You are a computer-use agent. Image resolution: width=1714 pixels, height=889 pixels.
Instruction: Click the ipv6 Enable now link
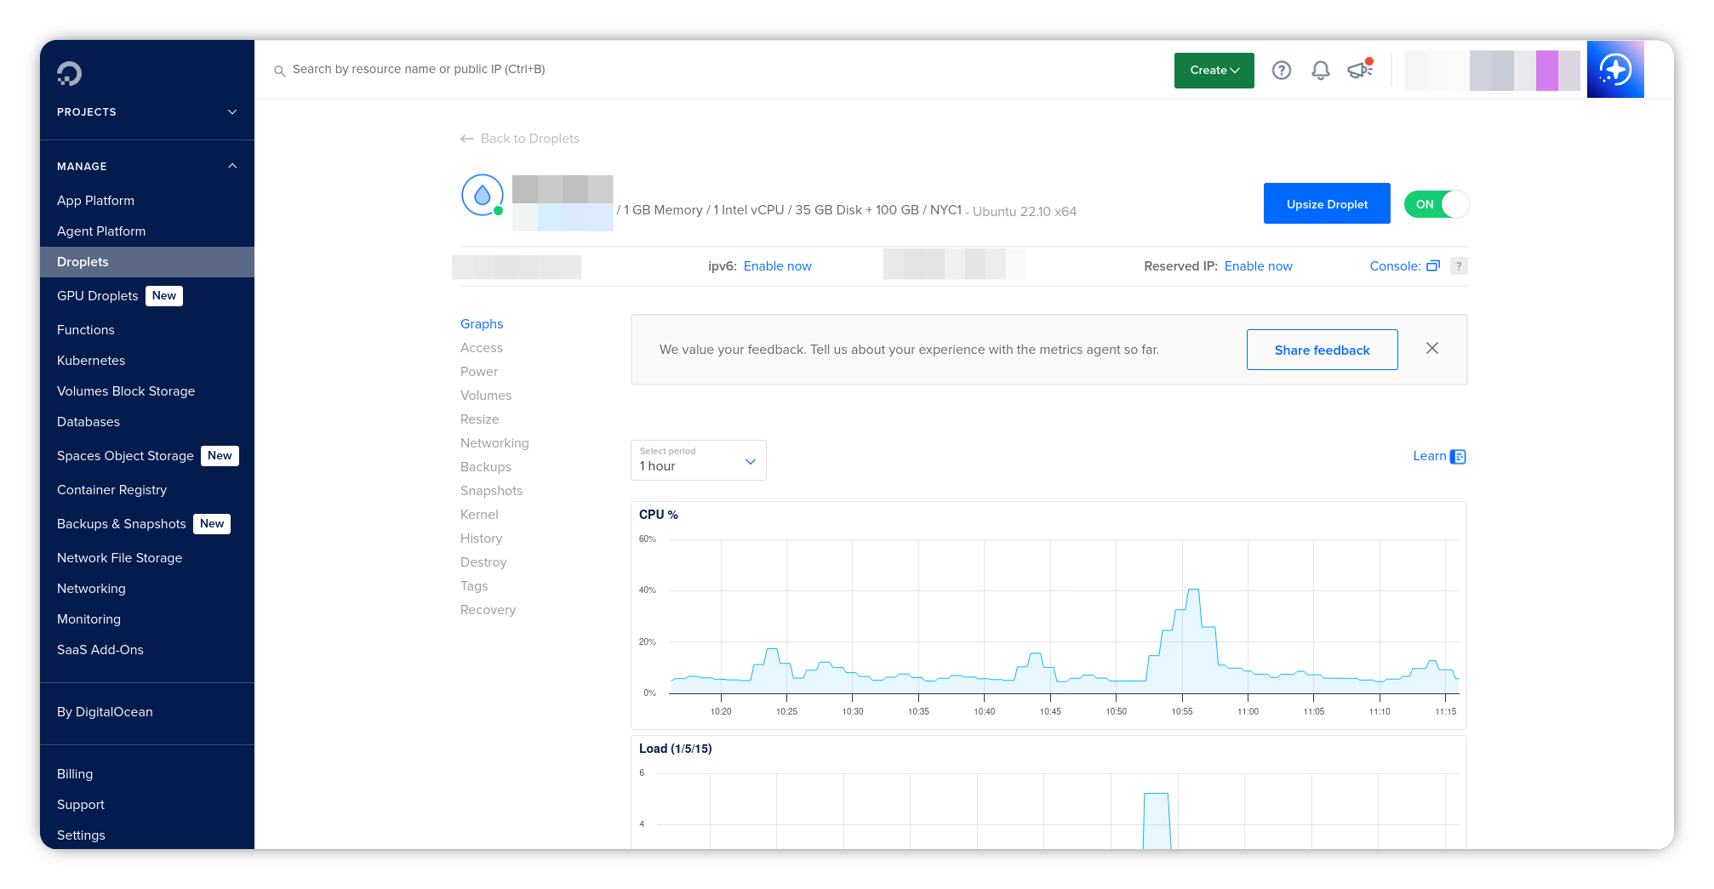pos(777,266)
